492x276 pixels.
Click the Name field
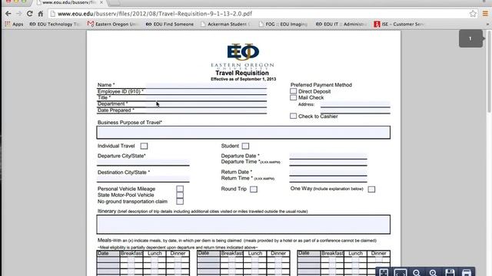click(206, 85)
